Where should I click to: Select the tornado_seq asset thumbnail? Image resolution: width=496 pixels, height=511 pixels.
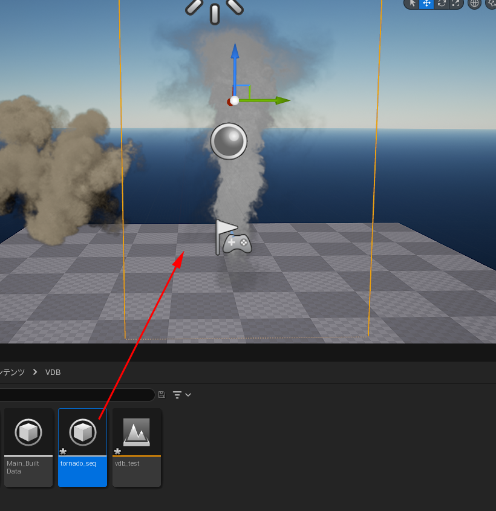pyautogui.click(x=83, y=433)
